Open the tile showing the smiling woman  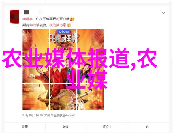(91, 70)
